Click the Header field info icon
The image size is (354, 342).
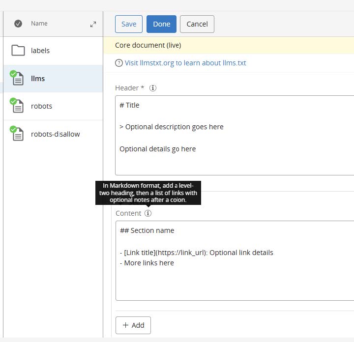[x=153, y=88]
